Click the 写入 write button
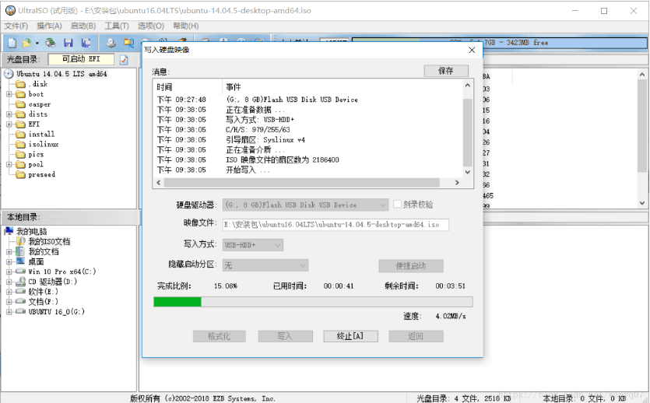Viewport: 650px width, 403px height. click(x=285, y=336)
